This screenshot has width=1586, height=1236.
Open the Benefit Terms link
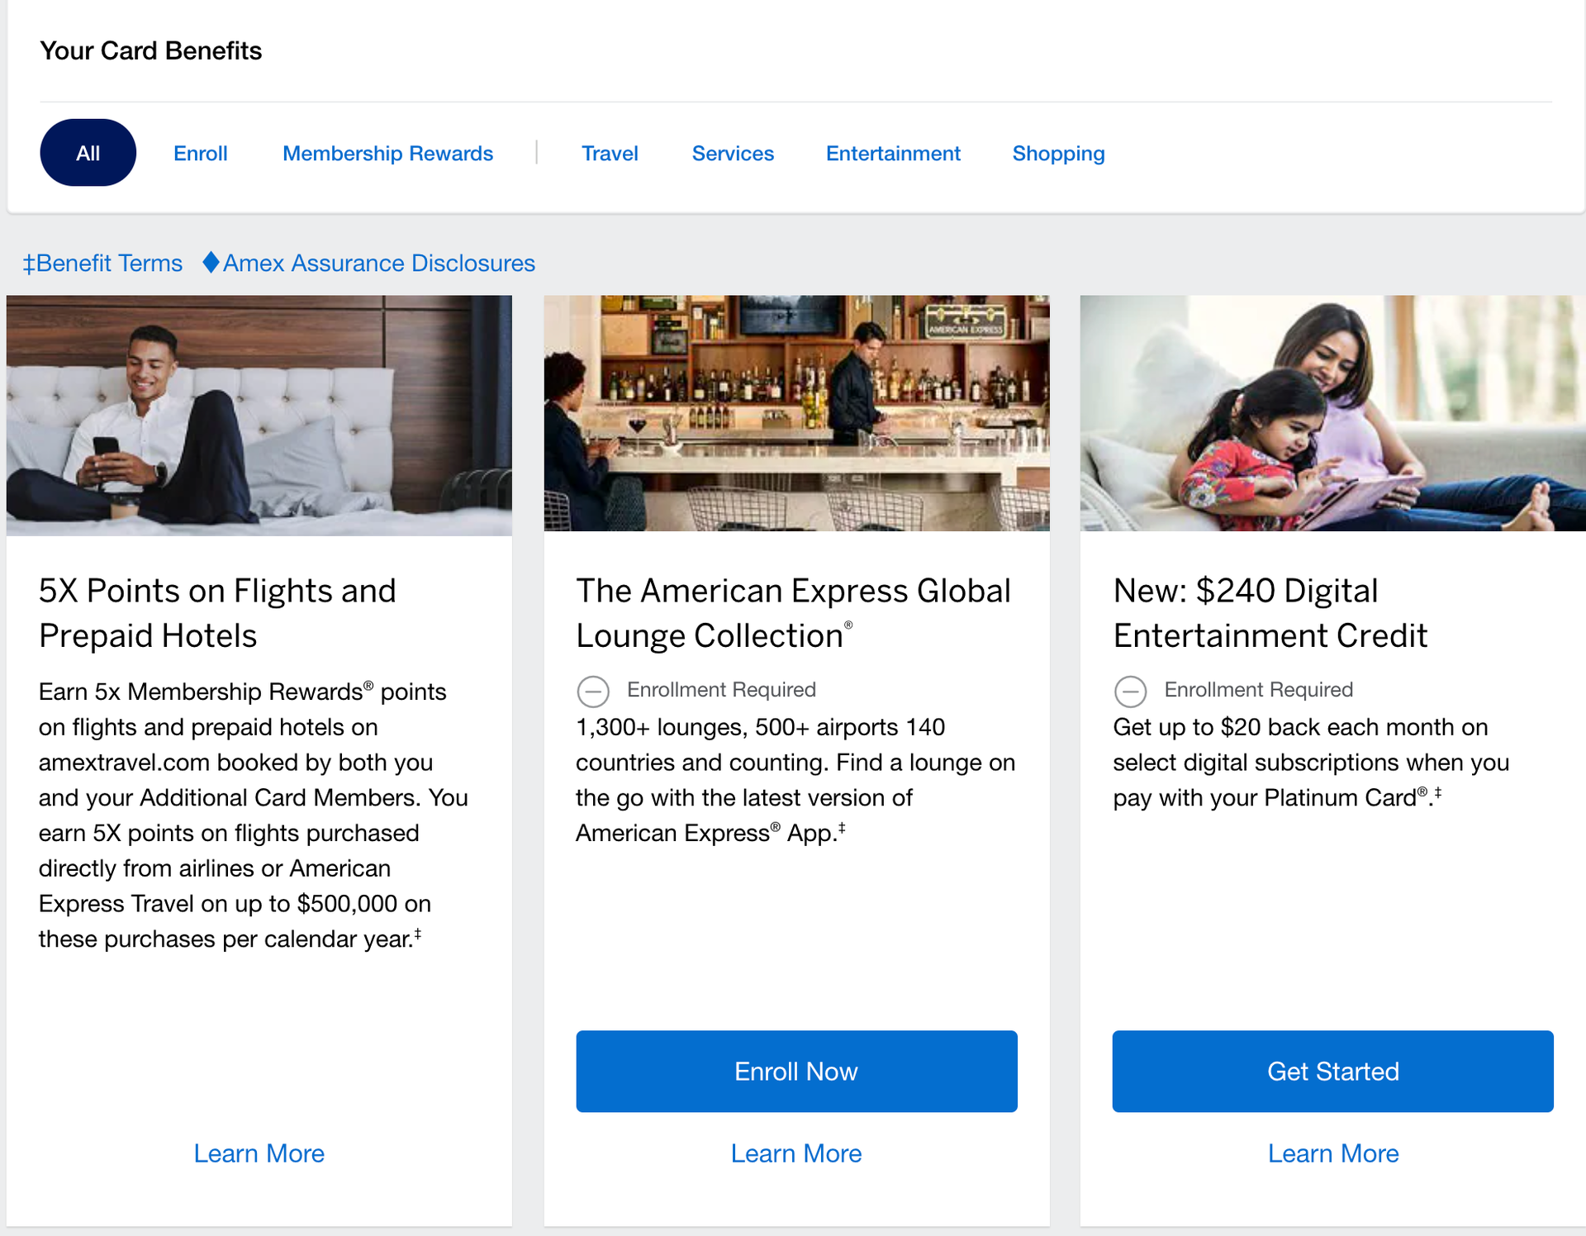point(102,263)
